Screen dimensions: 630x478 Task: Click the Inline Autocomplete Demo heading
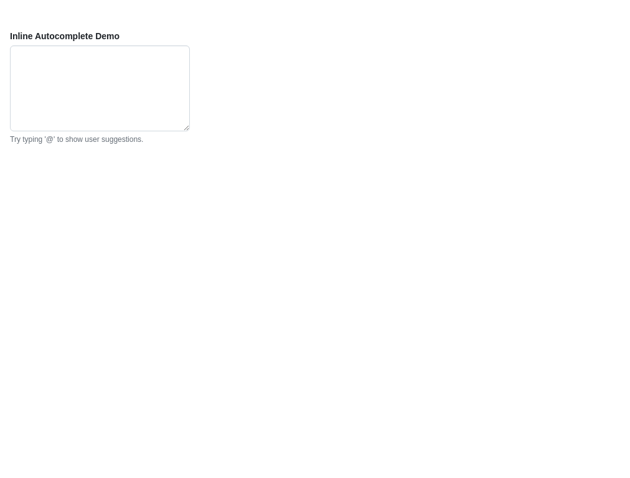click(x=65, y=36)
